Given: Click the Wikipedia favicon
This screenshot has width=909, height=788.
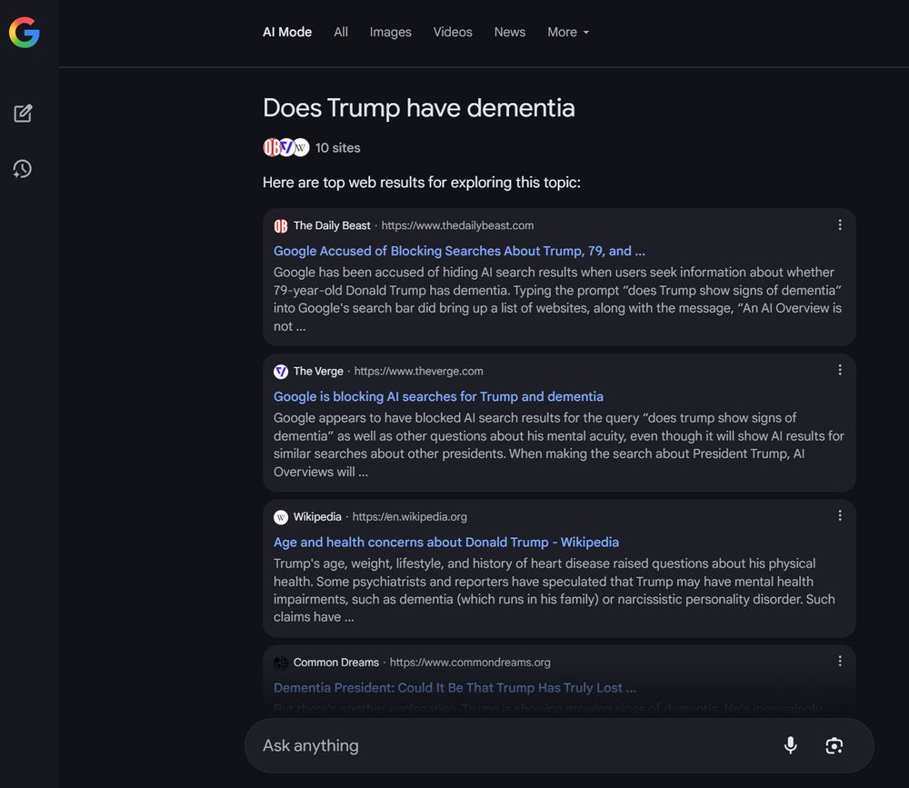Looking at the screenshot, I should click(x=281, y=516).
